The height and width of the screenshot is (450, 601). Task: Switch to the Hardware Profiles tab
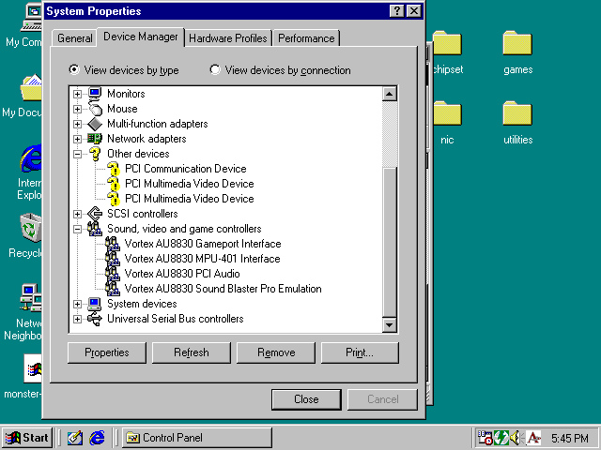pyautogui.click(x=229, y=38)
